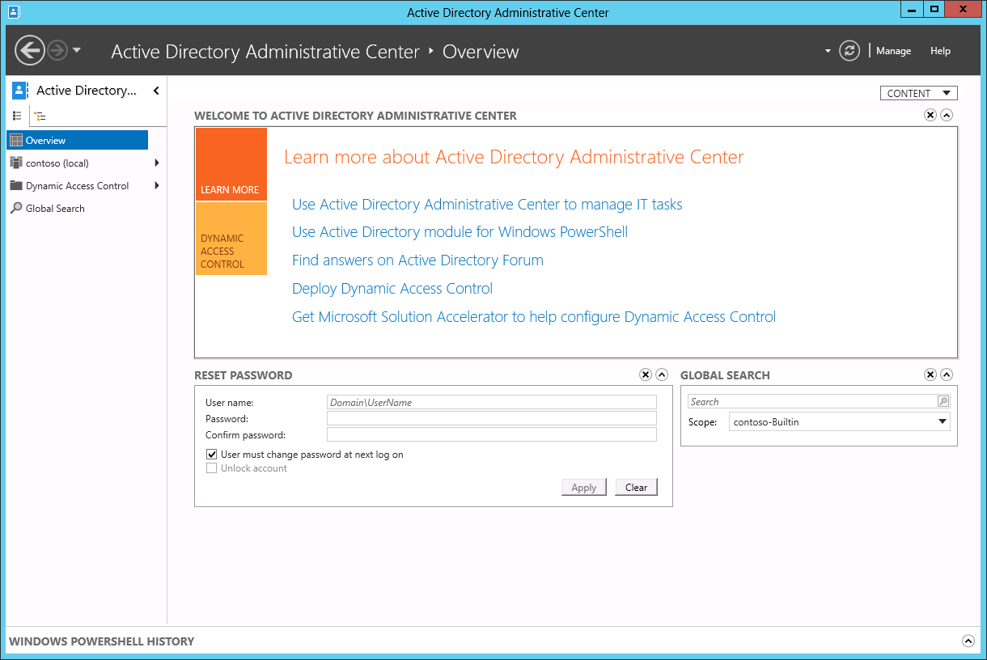Close the Welcome section
The image size is (987, 660).
coord(930,116)
